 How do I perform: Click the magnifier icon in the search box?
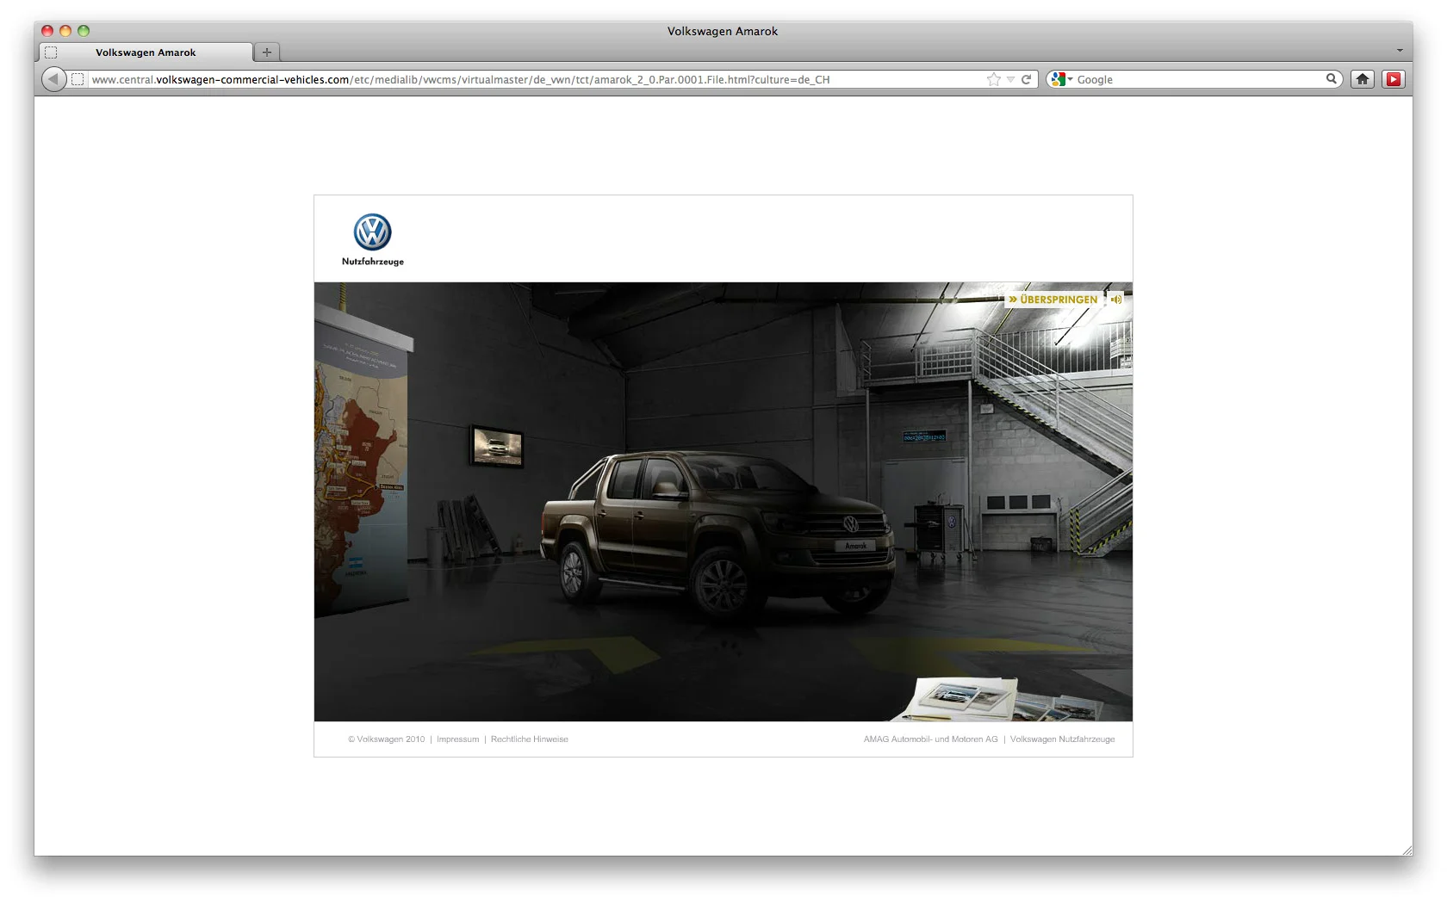point(1332,79)
